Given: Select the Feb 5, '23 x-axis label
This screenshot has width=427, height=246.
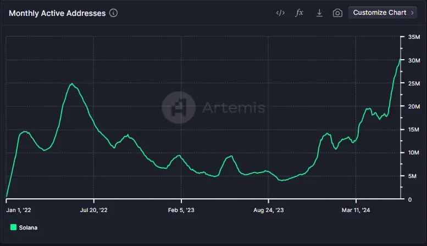Looking at the screenshot, I should 181,210.
